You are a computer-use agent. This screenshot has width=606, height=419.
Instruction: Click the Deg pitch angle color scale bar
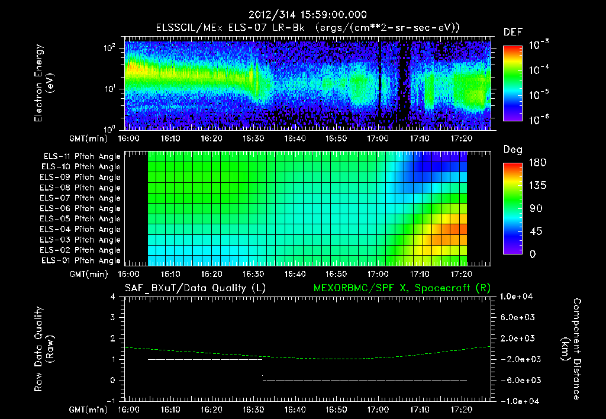click(x=512, y=208)
